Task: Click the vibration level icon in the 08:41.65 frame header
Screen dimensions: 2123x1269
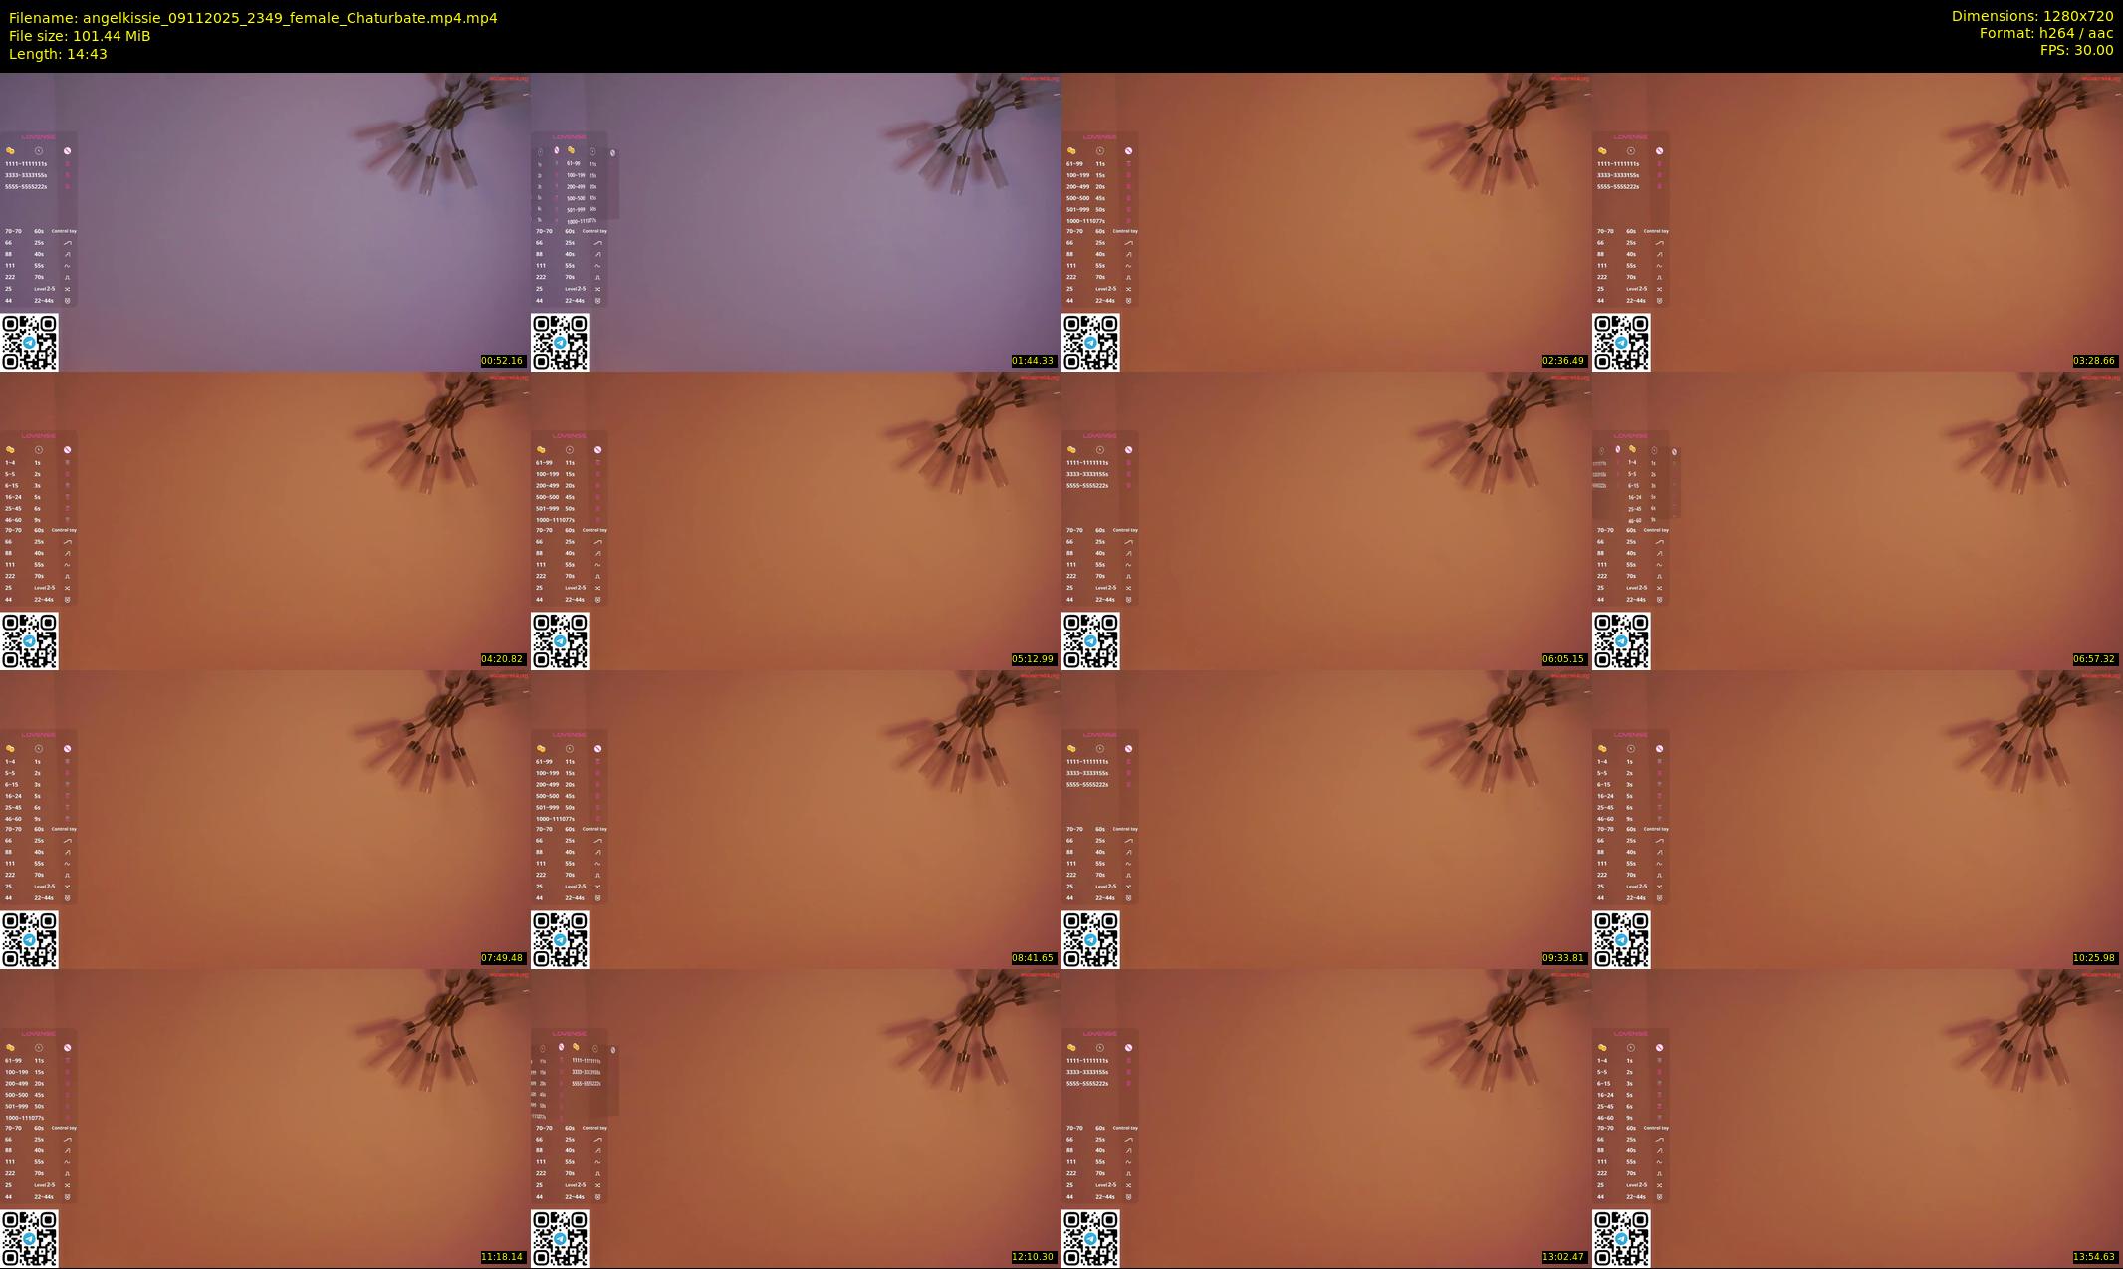Action: pos(597,749)
